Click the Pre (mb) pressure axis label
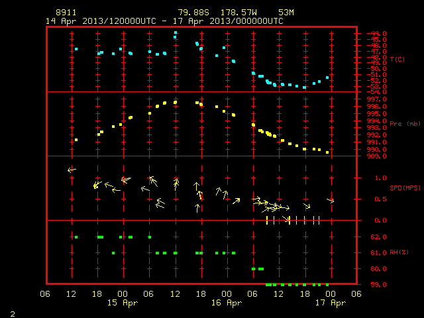This screenshot has height=318, width=424. click(x=405, y=124)
